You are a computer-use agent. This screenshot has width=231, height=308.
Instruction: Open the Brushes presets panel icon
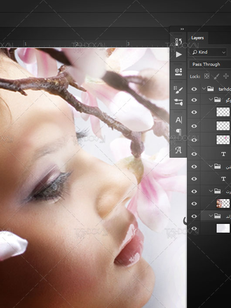pos(178,102)
